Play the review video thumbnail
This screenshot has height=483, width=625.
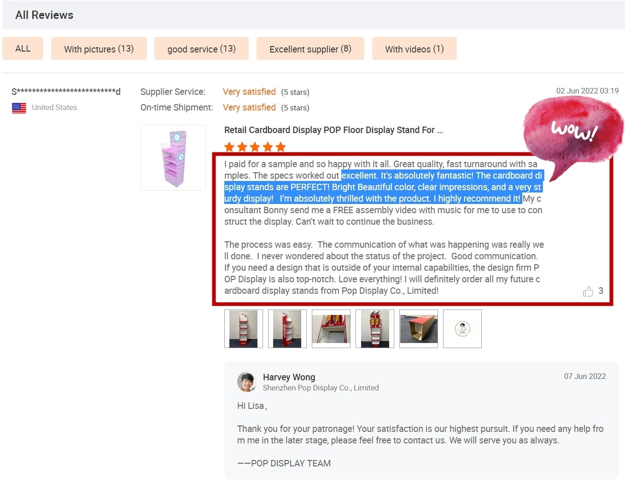click(462, 329)
